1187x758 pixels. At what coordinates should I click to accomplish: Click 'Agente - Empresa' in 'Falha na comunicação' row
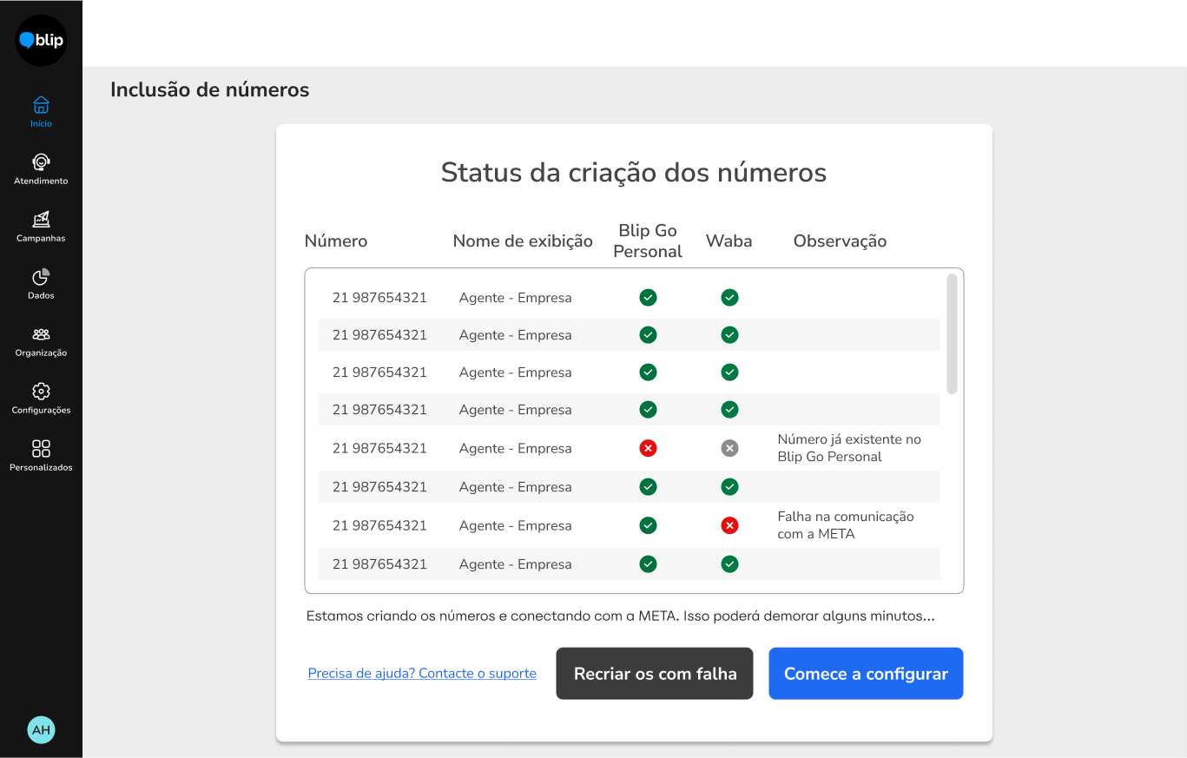pos(516,525)
